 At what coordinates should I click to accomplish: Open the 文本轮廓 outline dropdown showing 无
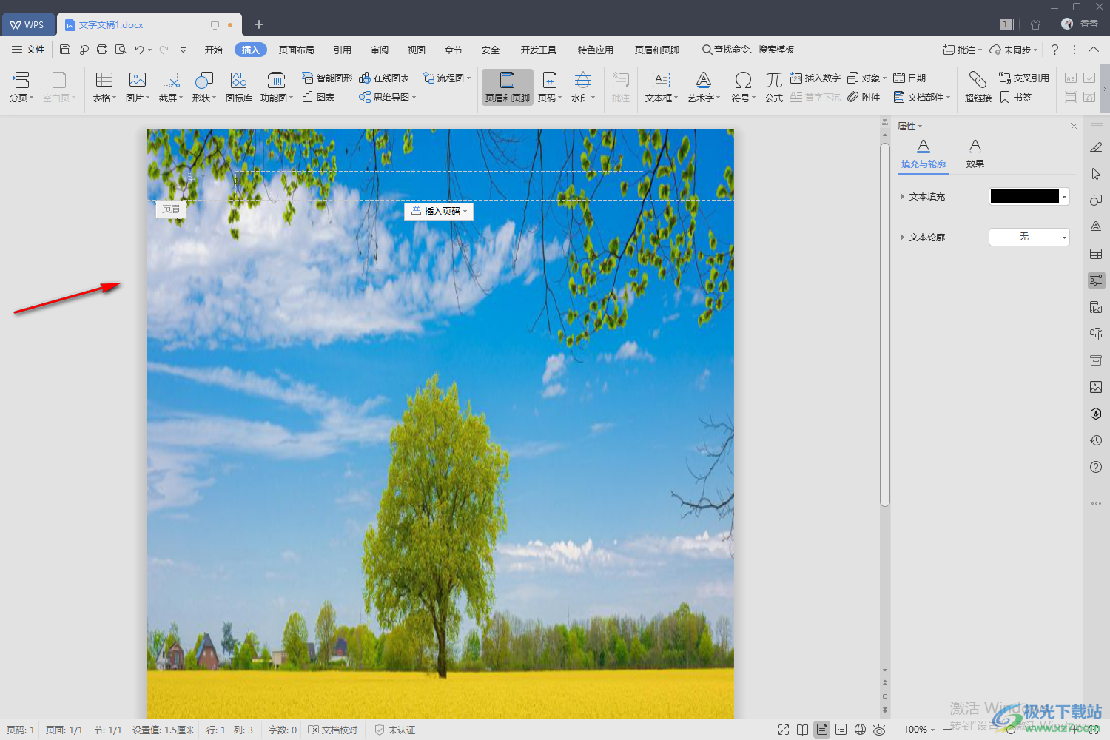click(1029, 237)
